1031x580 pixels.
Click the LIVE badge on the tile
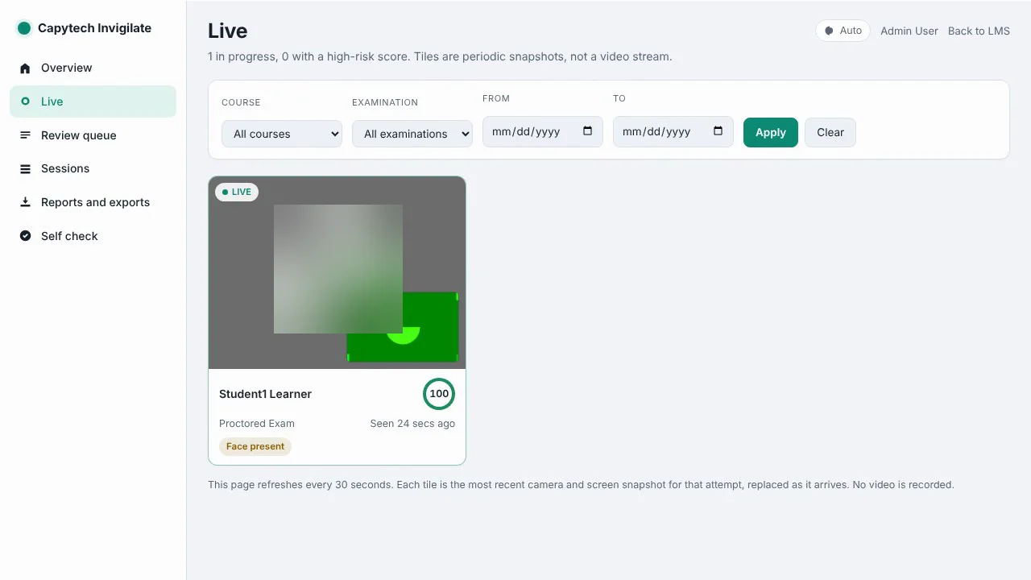(x=237, y=192)
